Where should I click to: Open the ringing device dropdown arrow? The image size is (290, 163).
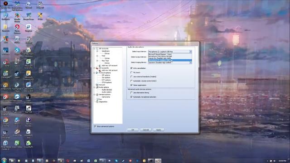click(x=190, y=62)
